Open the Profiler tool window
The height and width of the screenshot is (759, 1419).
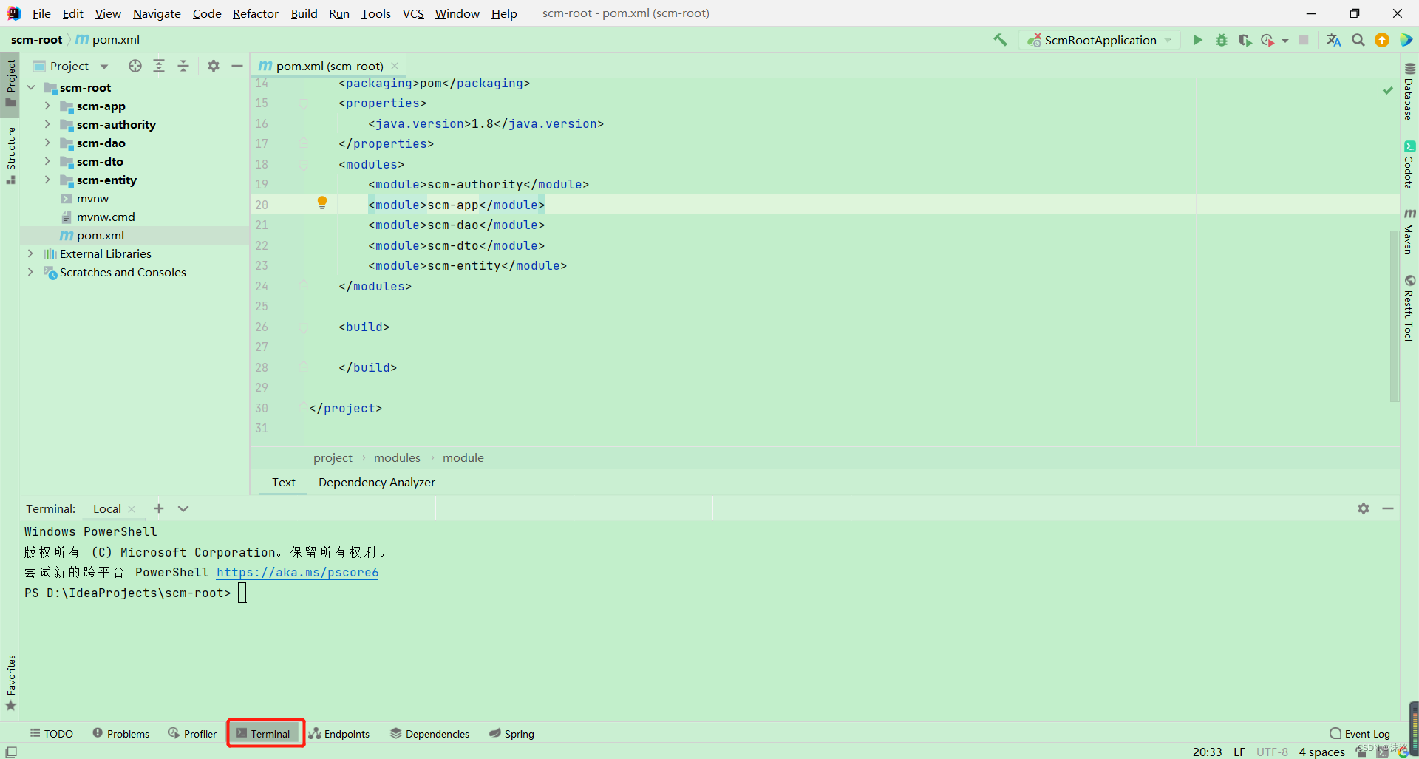tap(192, 733)
